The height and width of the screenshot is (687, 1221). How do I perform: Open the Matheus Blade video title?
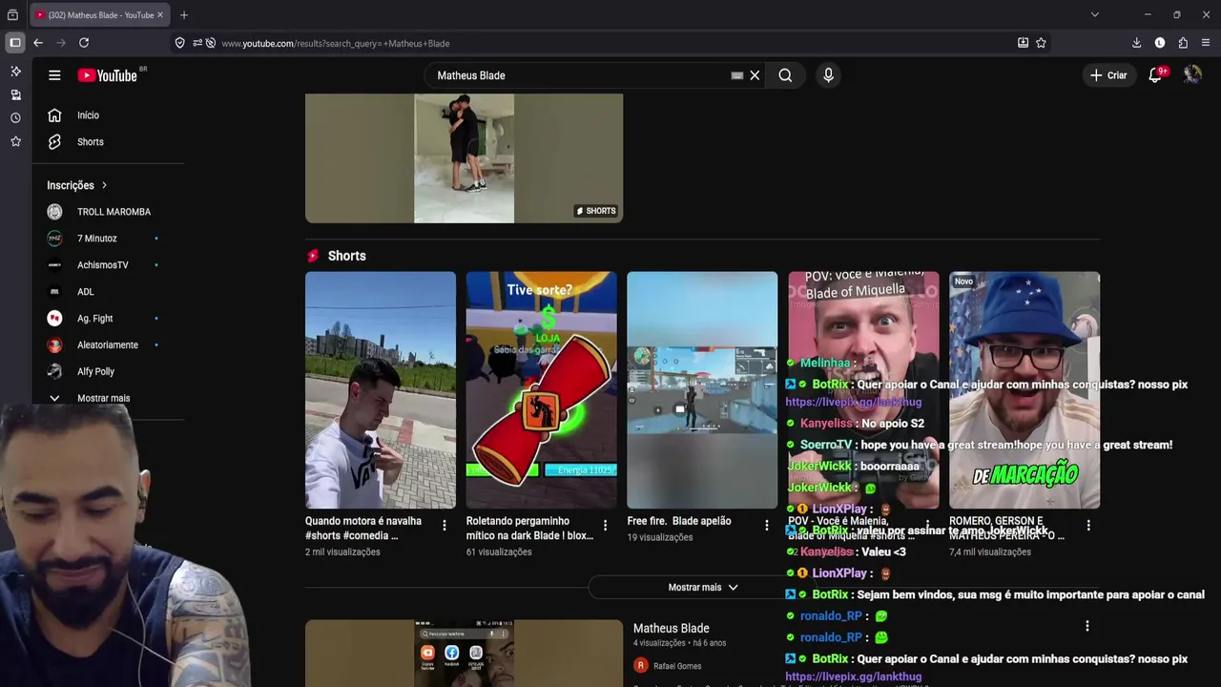672,628
